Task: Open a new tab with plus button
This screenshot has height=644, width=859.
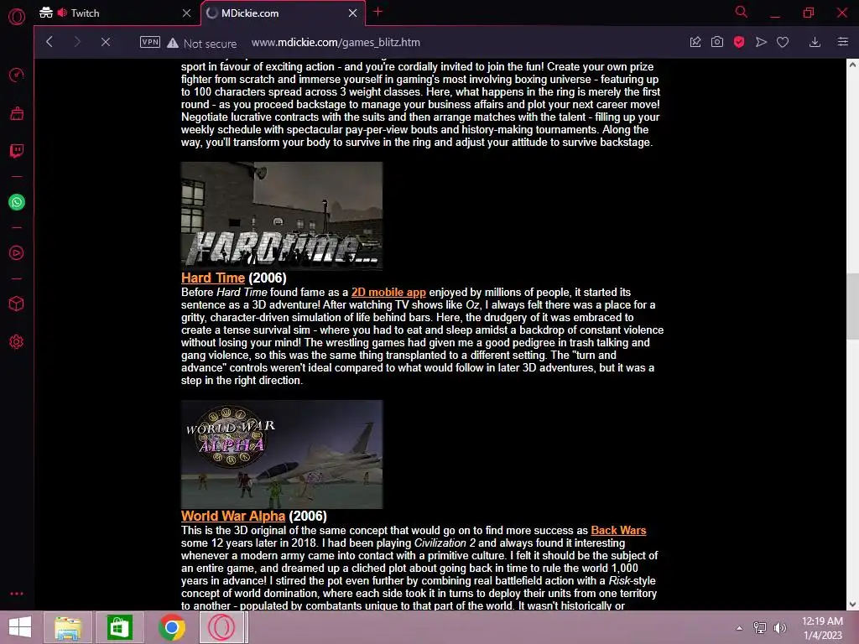Action: [x=378, y=12]
